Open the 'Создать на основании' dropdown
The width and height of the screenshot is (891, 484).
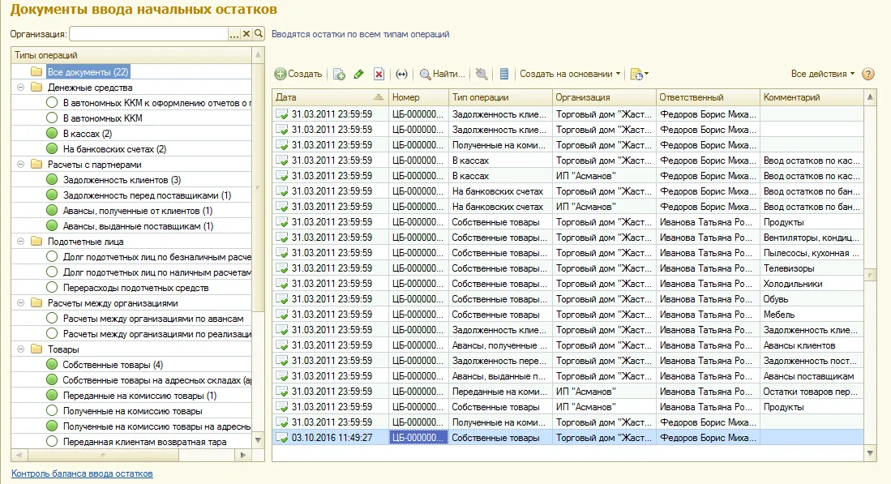(570, 74)
